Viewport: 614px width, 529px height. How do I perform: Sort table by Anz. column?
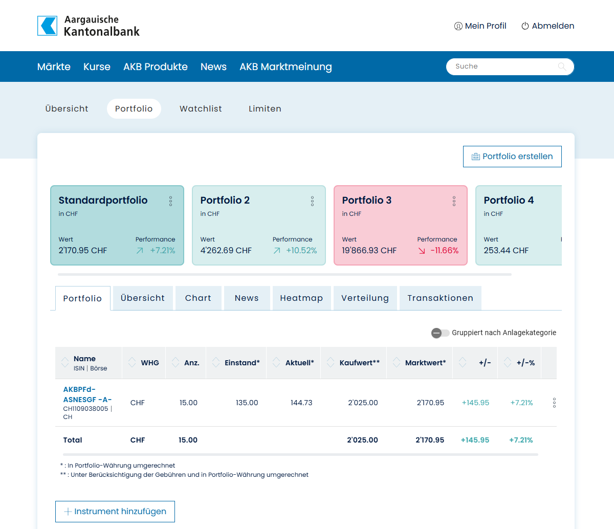(x=186, y=363)
